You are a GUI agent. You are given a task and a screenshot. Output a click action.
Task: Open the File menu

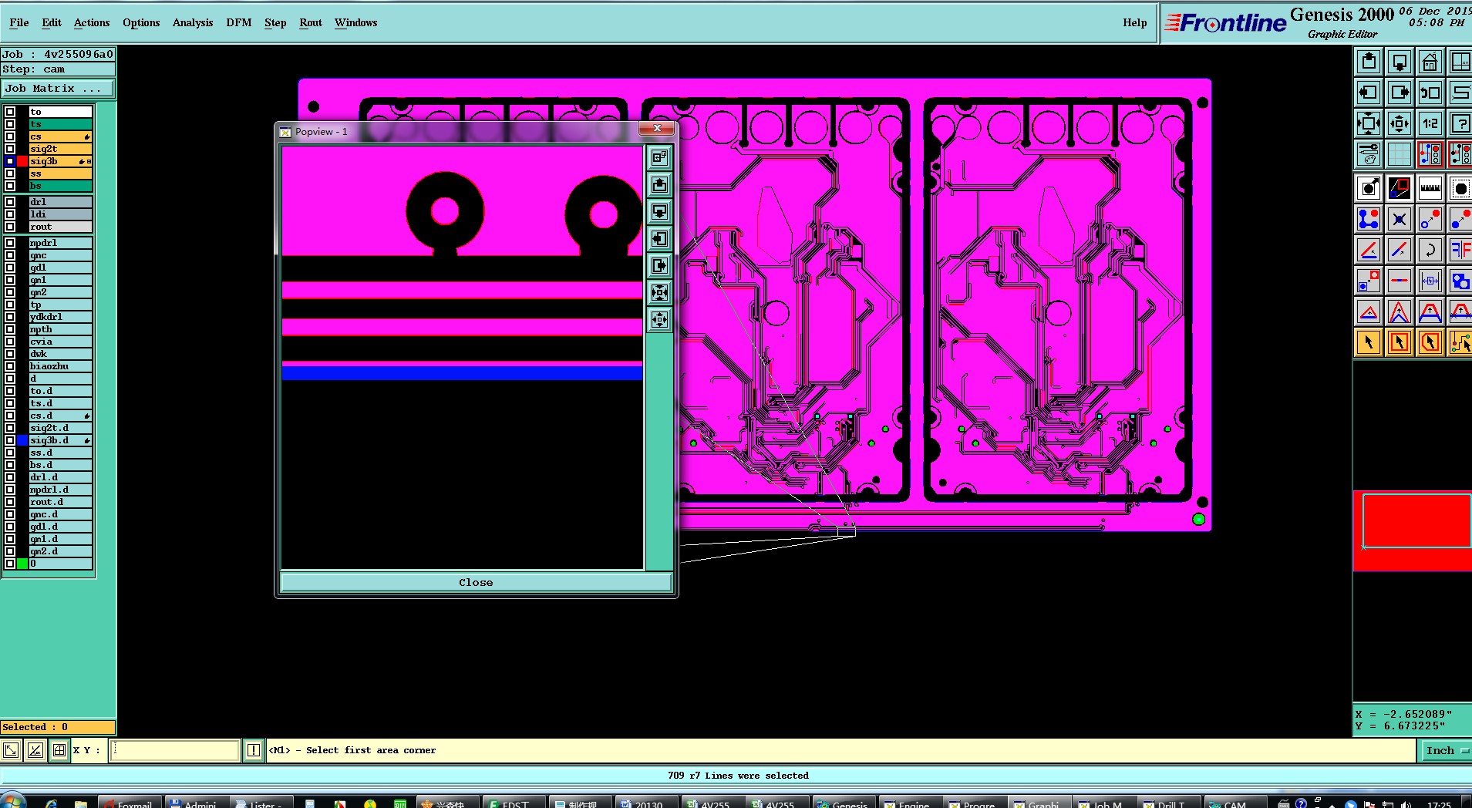pos(19,22)
